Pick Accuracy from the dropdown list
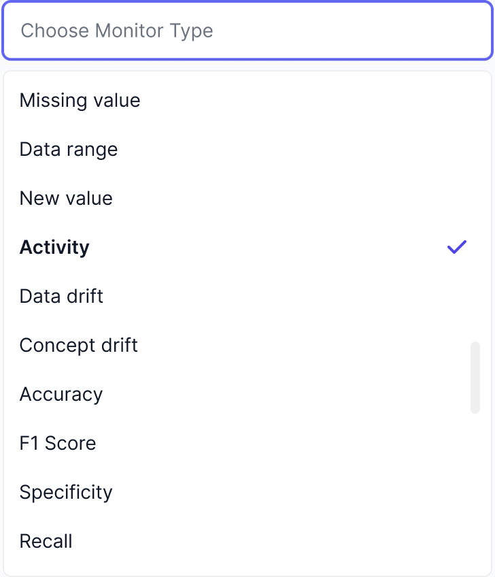495x577 pixels. tap(61, 395)
